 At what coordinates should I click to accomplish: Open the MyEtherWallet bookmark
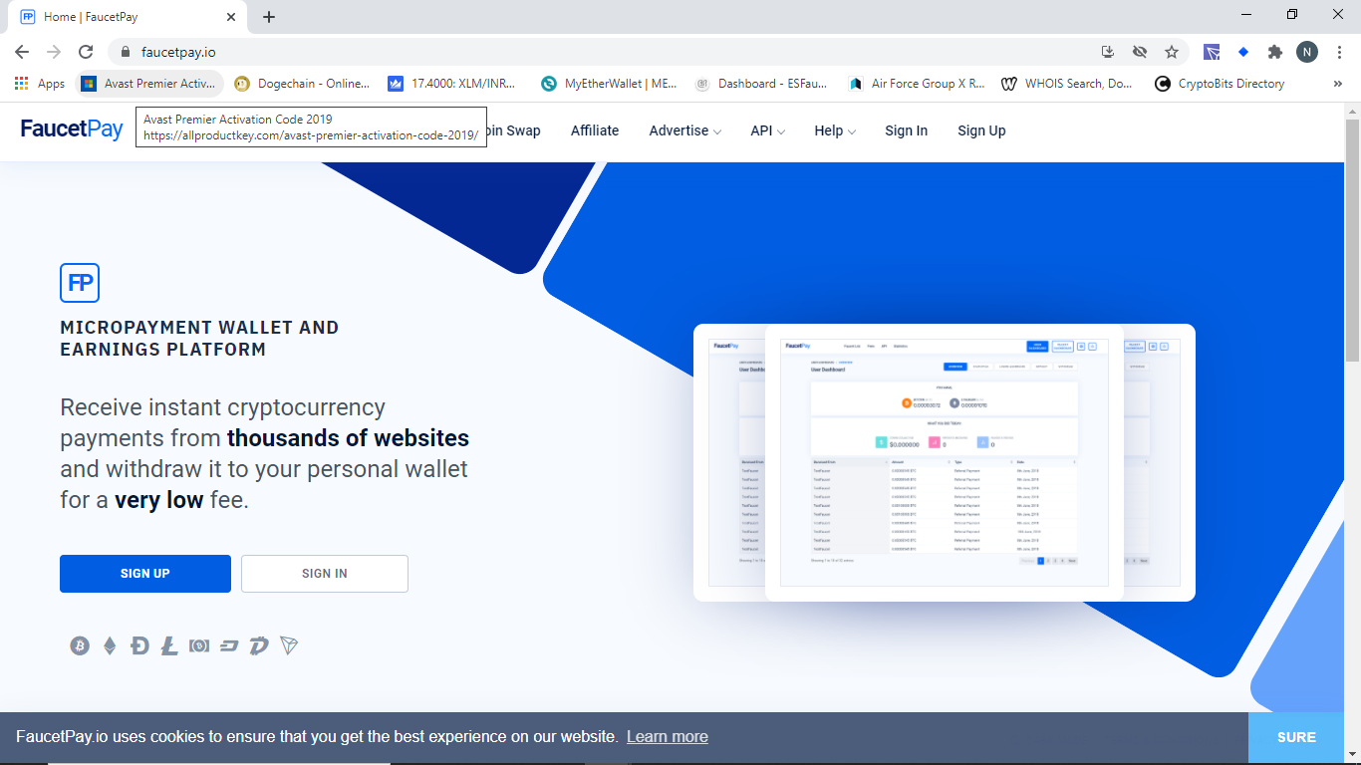click(x=609, y=84)
